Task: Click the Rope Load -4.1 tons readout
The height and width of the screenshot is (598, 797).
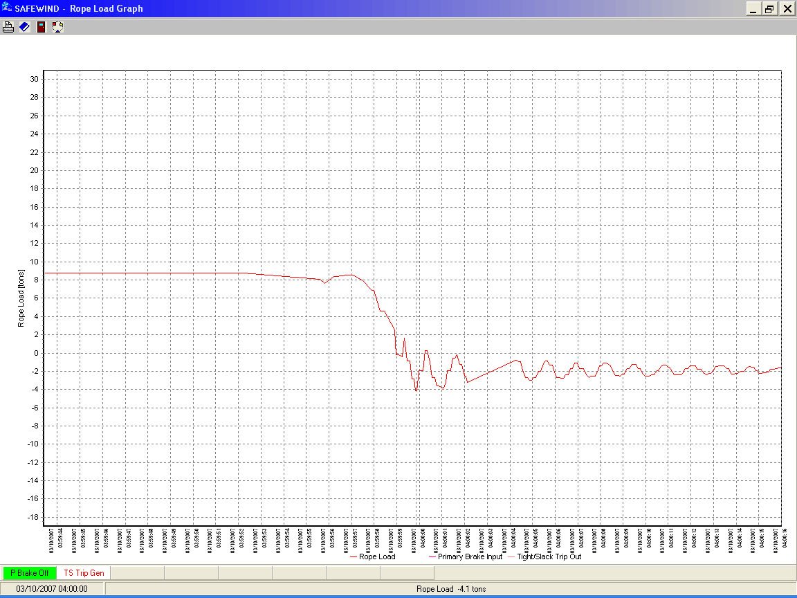Action: [x=450, y=589]
